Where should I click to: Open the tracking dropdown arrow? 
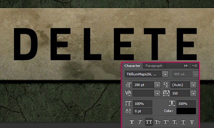pos(193,93)
